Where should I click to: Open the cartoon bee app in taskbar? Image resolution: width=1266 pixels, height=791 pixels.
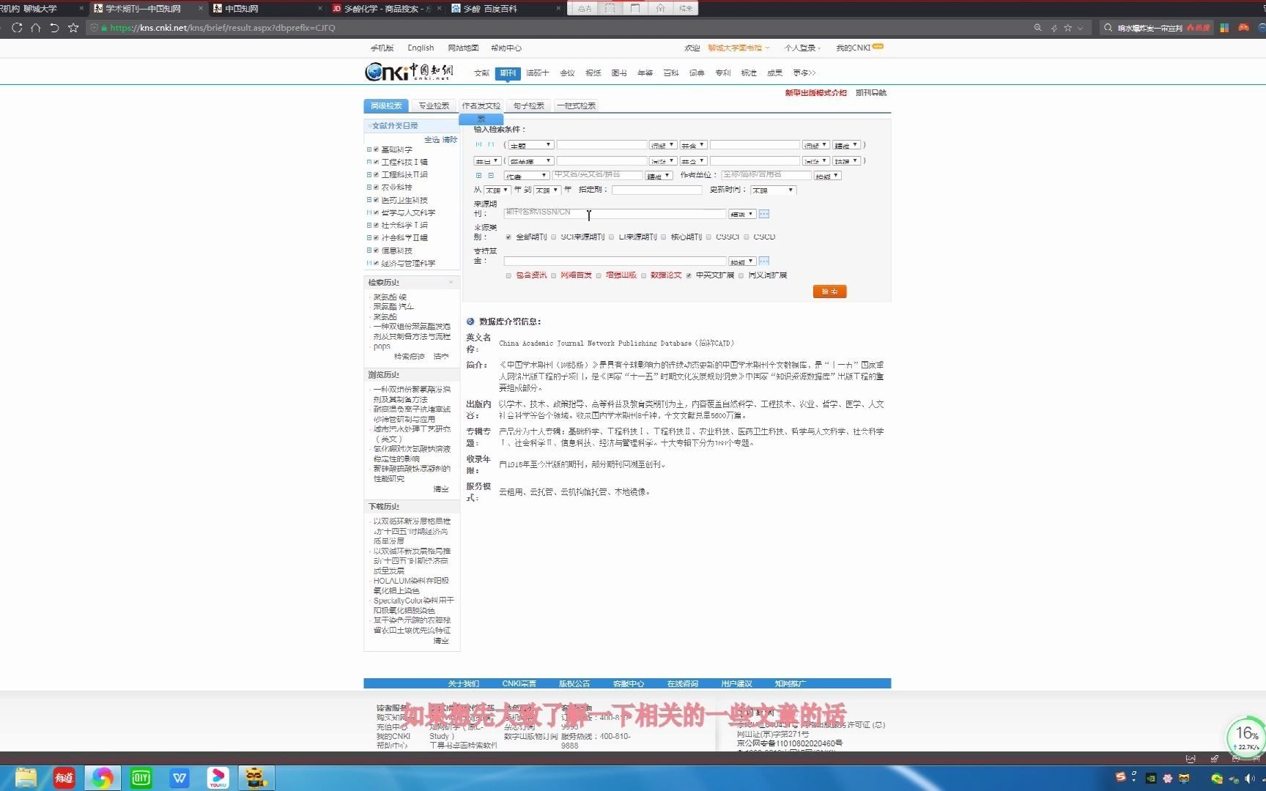[x=256, y=777]
